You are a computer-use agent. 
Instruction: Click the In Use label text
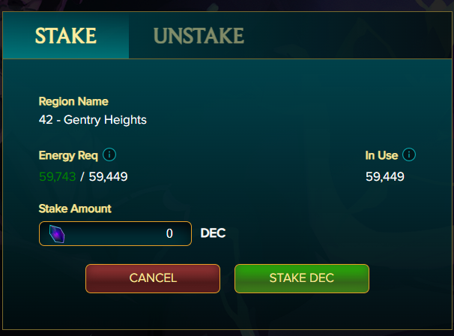[381, 155]
